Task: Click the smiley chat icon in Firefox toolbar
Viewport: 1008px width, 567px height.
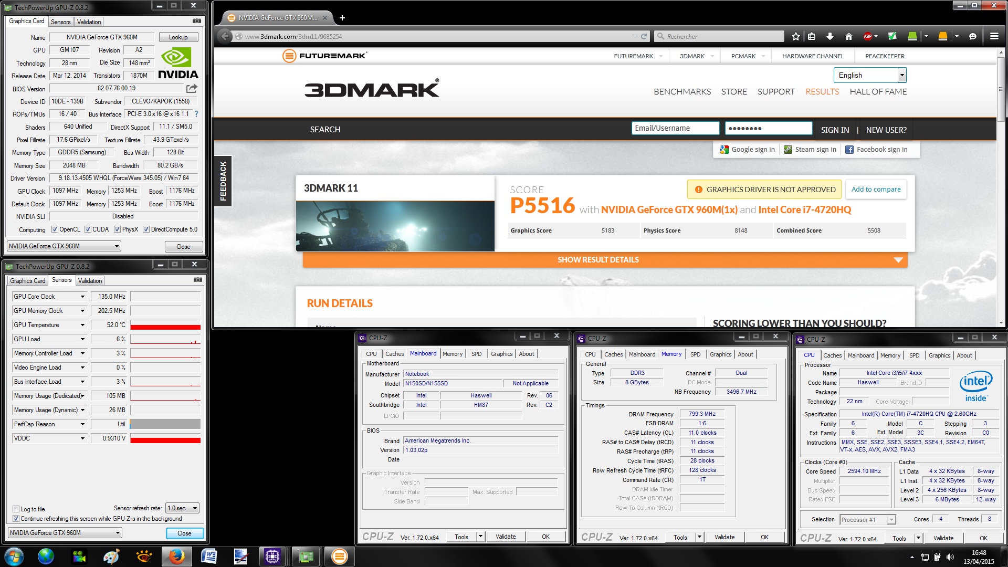Action: point(973,36)
